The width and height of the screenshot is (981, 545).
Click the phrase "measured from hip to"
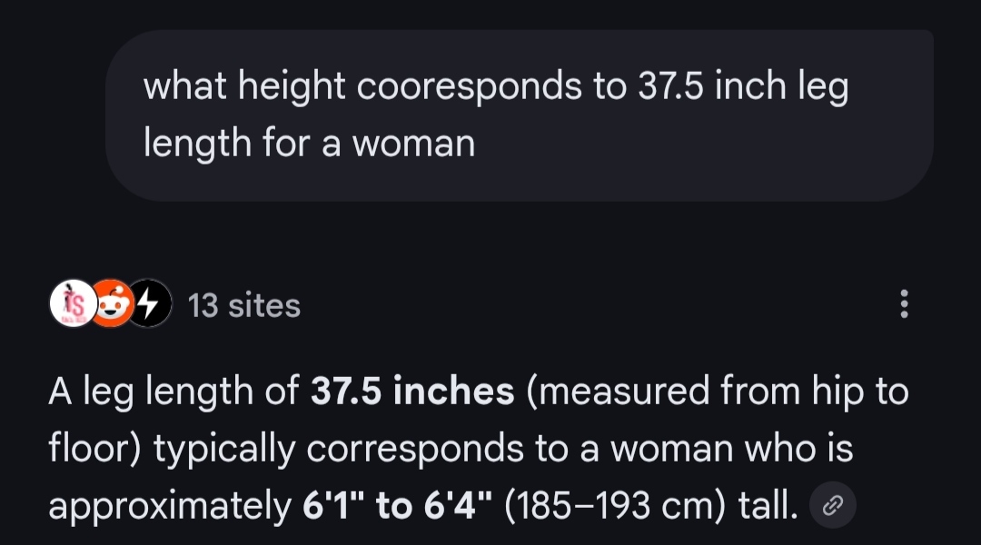point(717,391)
